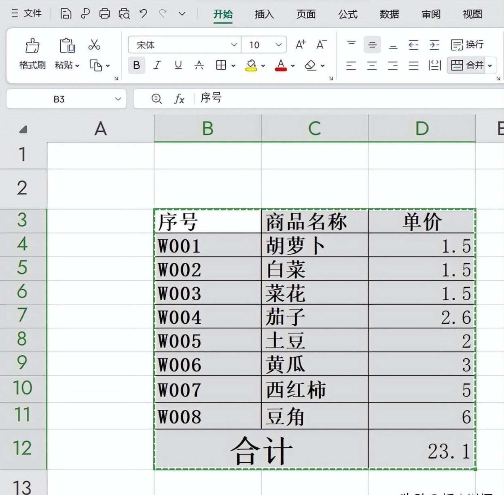Increase indent icon

(434, 45)
